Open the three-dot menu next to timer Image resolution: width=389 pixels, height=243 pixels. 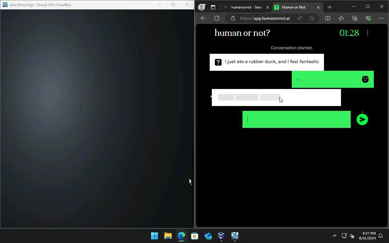click(367, 33)
